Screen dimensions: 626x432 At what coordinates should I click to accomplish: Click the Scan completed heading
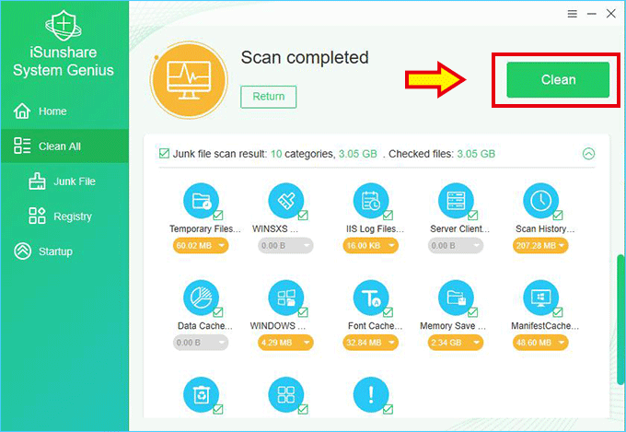(305, 57)
